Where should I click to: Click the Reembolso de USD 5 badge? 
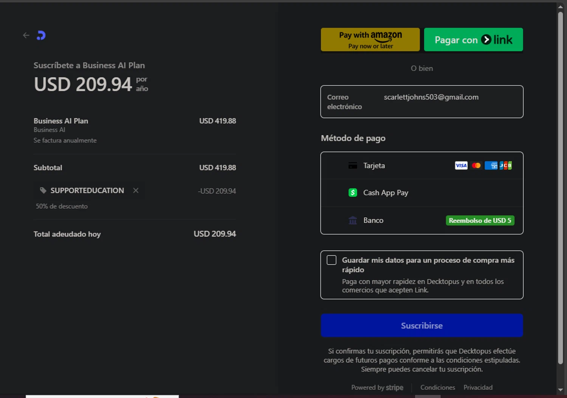coord(480,221)
